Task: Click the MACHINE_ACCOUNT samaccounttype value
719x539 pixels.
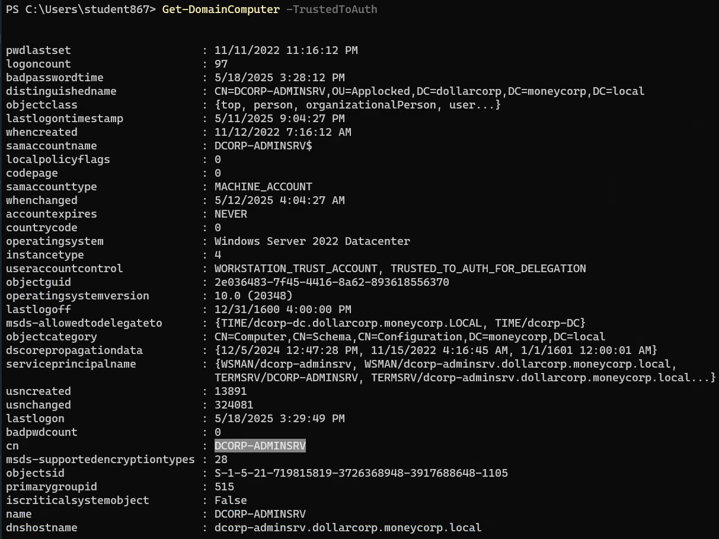Action: click(x=263, y=187)
